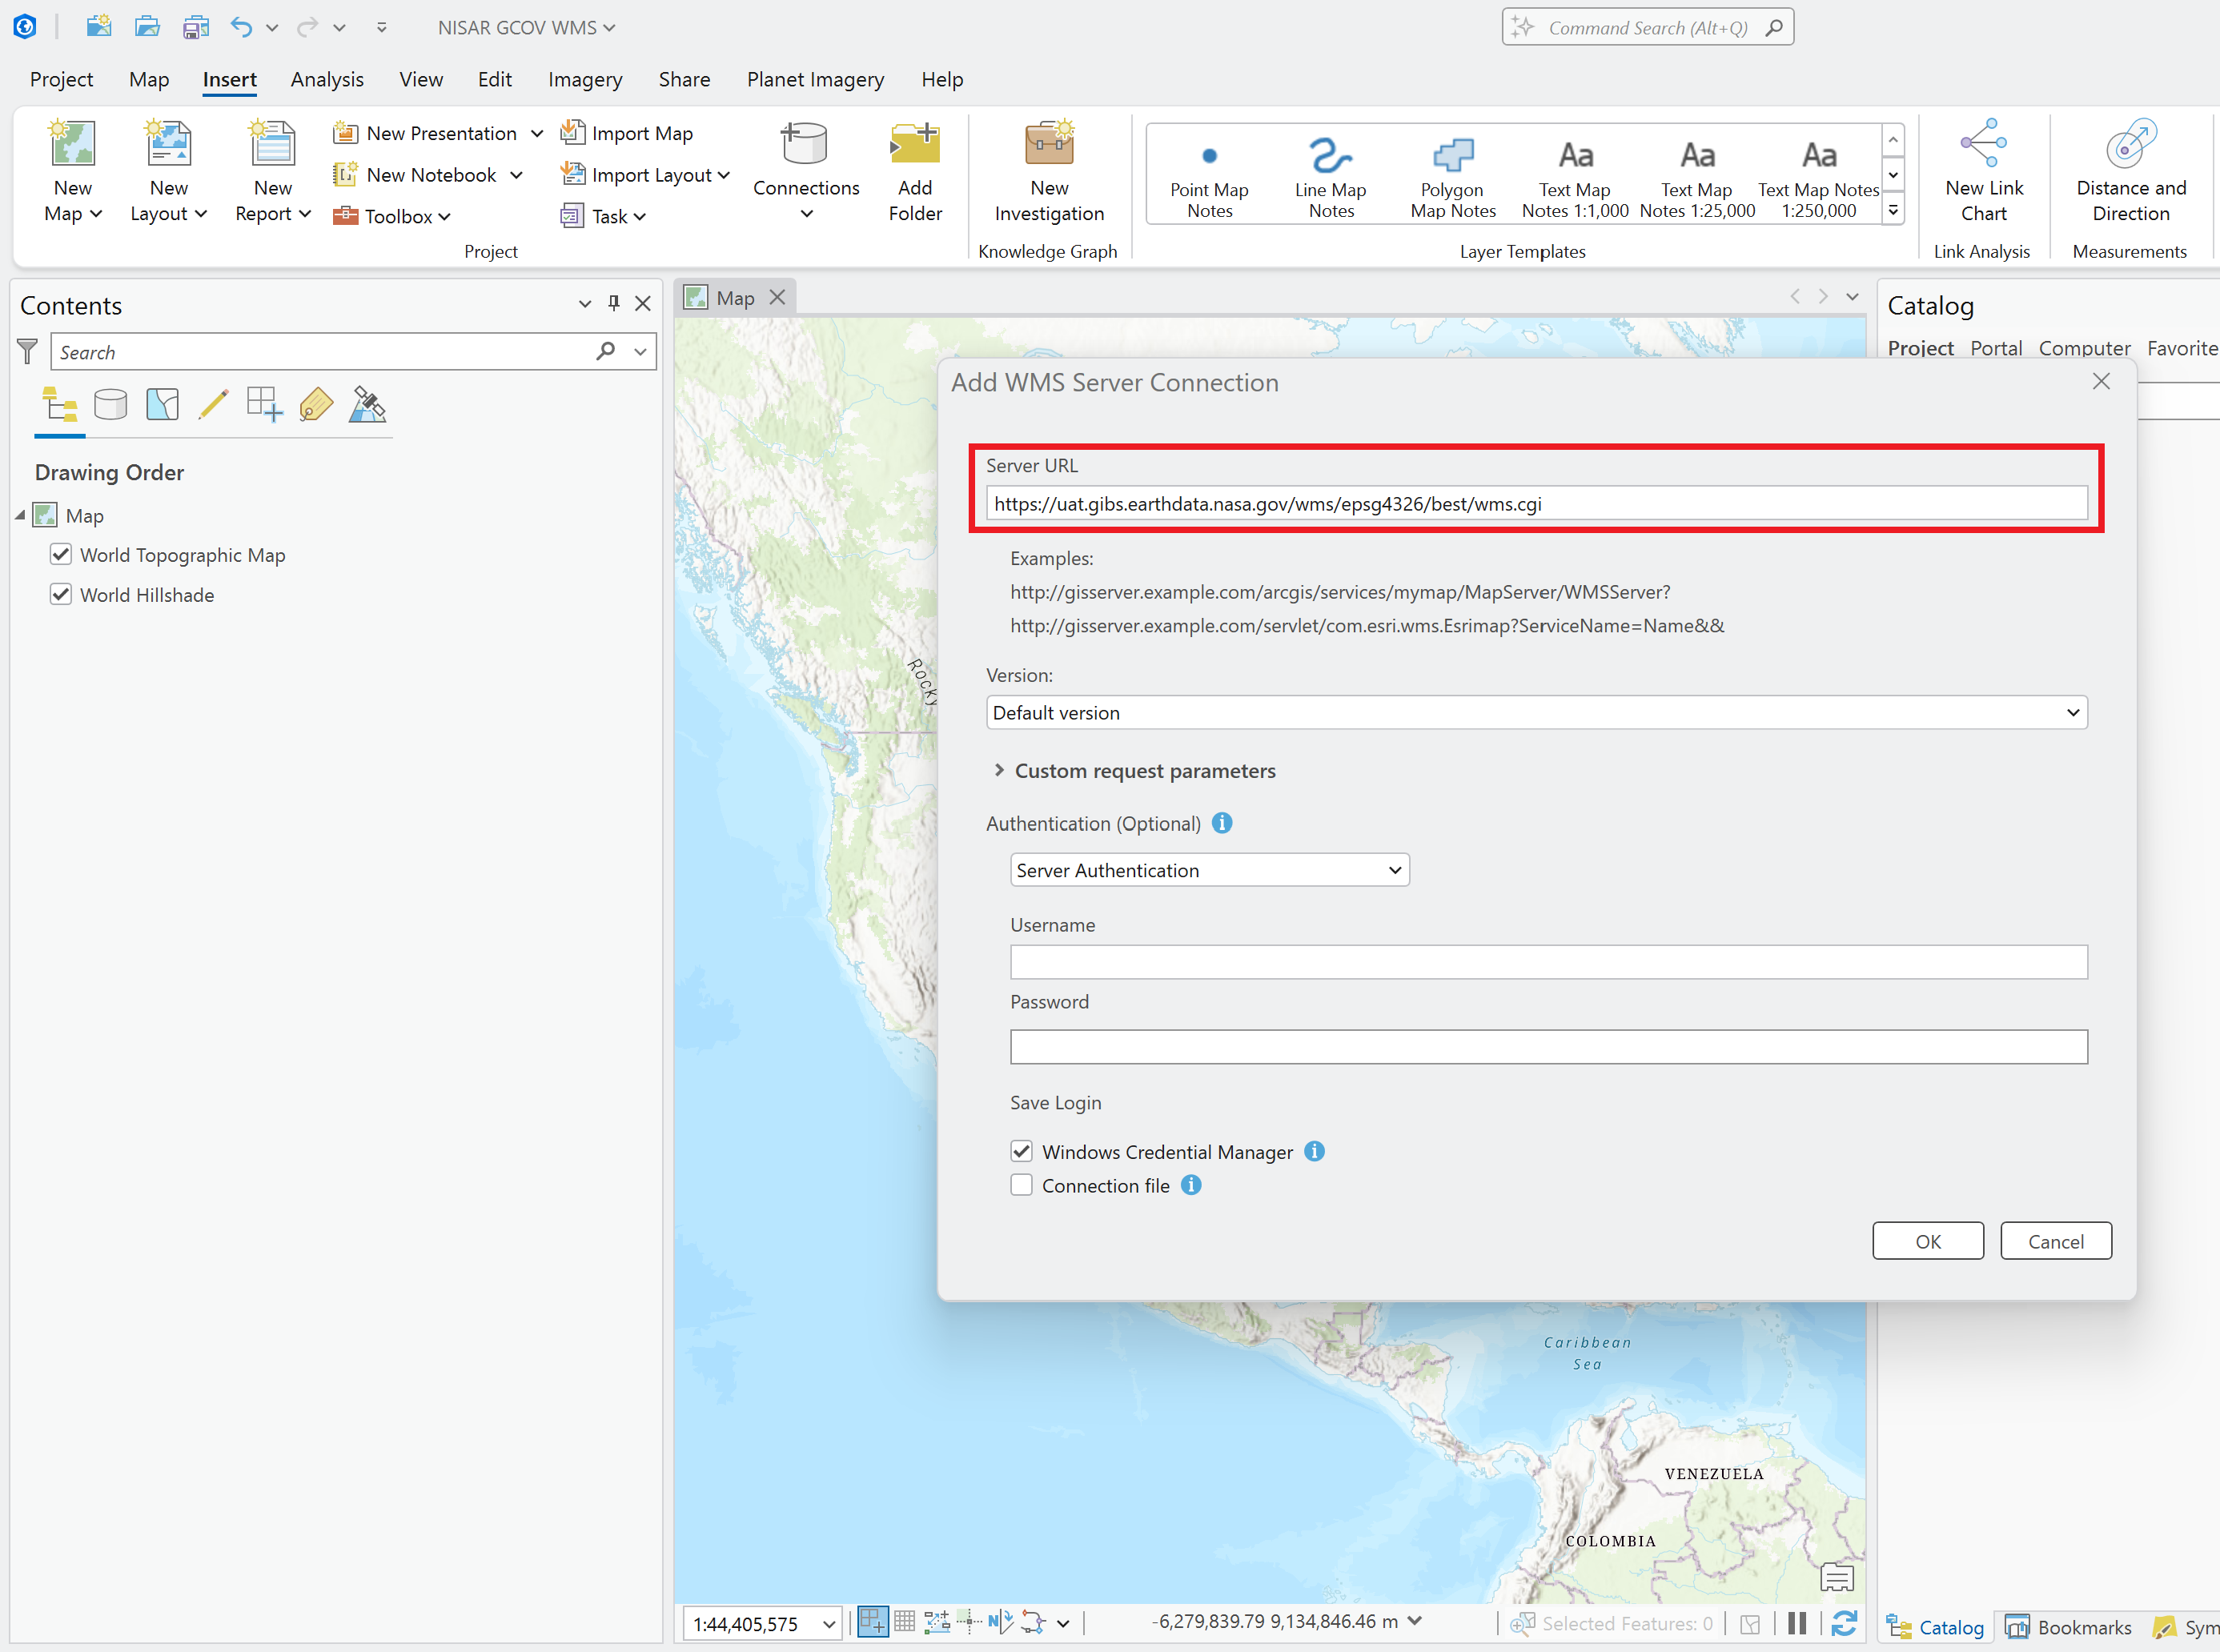Toggle World Topographic Map layer visibility
The height and width of the screenshot is (1652, 2220).
click(61, 554)
